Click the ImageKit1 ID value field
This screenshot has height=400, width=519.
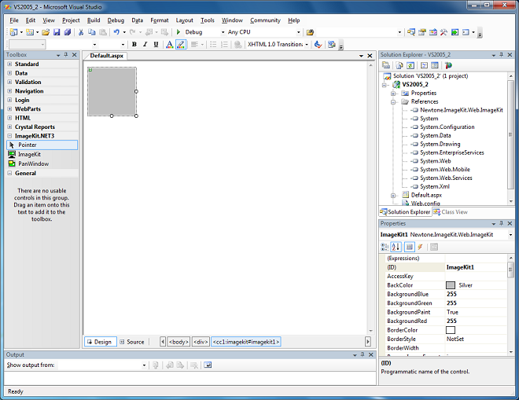point(476,267)
